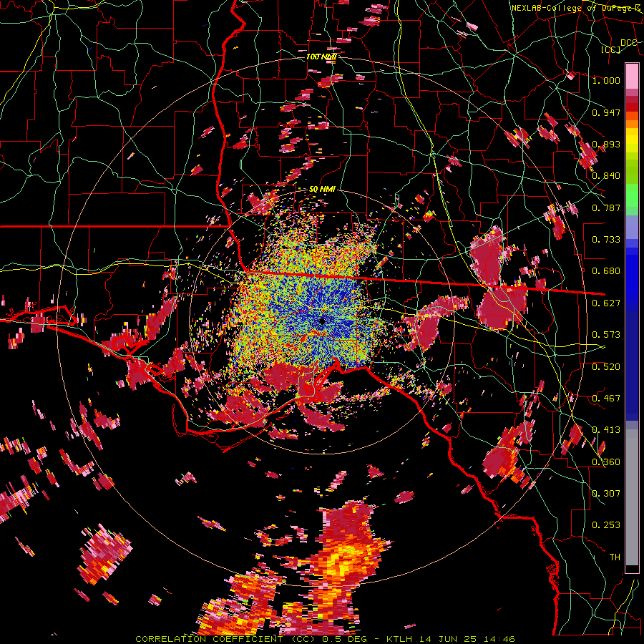Click the 0.787 color scale label

[606, 208]
